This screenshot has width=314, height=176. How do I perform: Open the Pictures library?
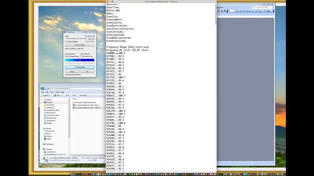[x=49, y=136]
